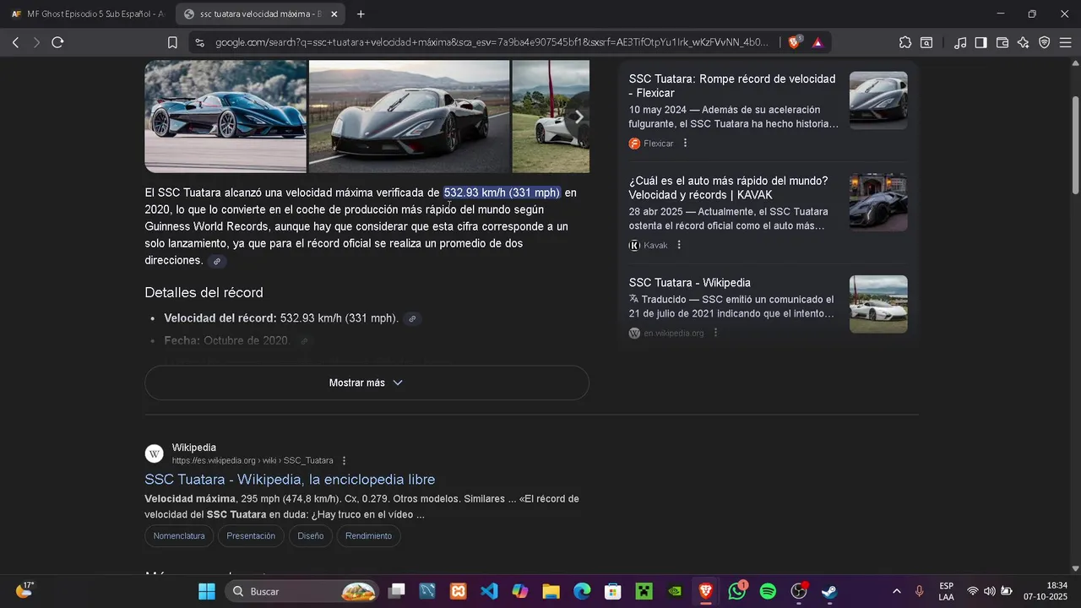Open options menu for Flexicar source
Image resolution: width=1081 pixels, height=608 pixels.
[685, 144]
